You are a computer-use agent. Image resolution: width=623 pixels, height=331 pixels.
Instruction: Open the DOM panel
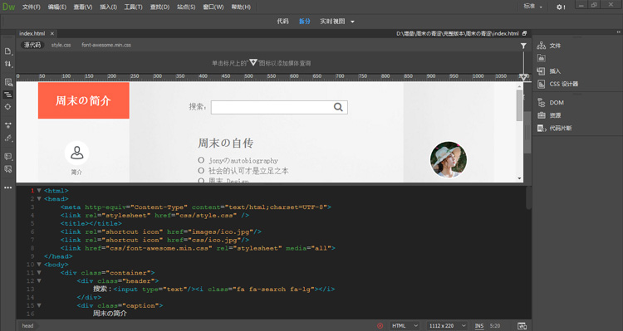[x=551, y=102]
